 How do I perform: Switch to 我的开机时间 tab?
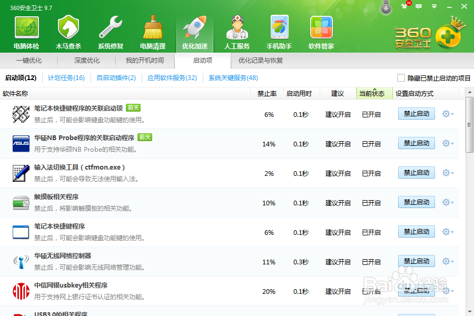pos(145,61)
